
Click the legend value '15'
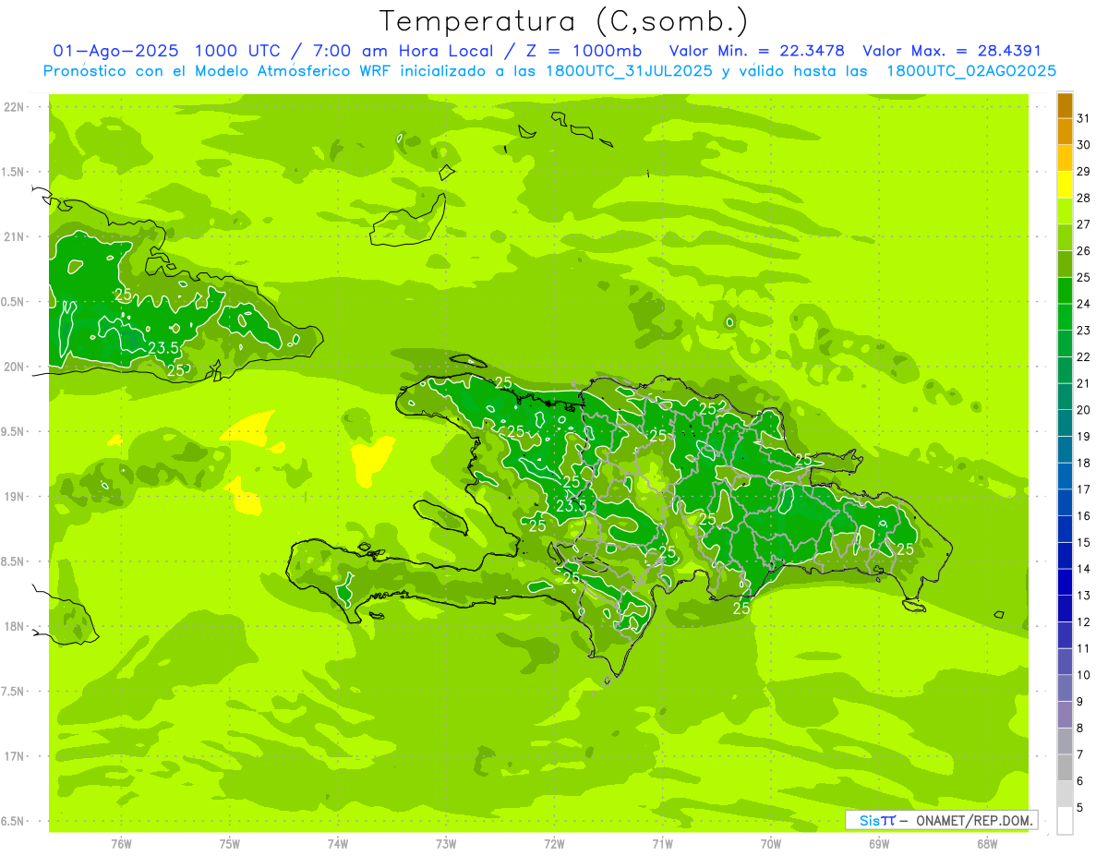click(x=1083, y=542)
